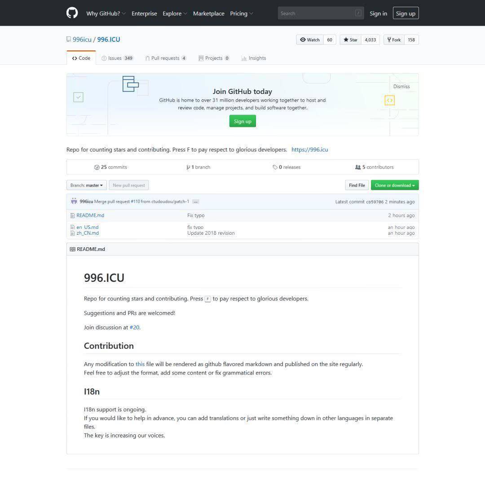485x482 pixels.
Task: Open the Pull requests tab
Action: pos(165,58)
